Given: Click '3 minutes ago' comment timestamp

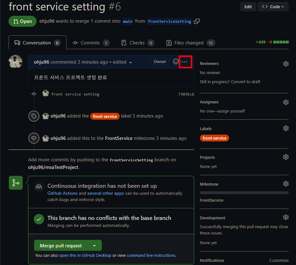Looking at the screenshot, I should point(93,62).
